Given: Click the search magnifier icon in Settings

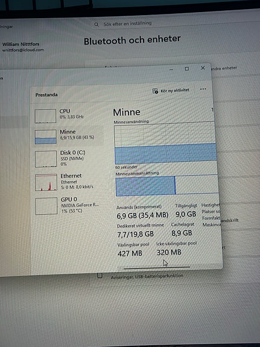Looking at the screenshot, I should tap(97, 24).
